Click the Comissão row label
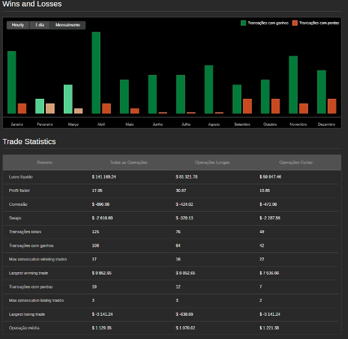Screen dimensions: 348x339 18,204
